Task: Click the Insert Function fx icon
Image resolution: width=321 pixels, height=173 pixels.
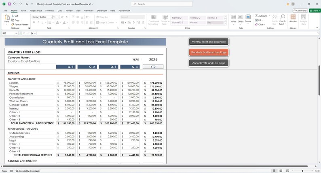Action: click(32, 33)
